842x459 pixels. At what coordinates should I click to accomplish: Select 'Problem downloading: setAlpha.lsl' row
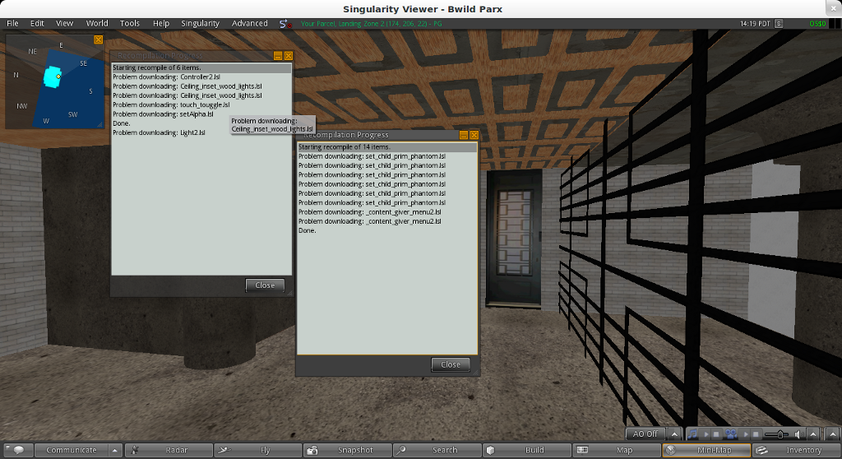point(201,114)
